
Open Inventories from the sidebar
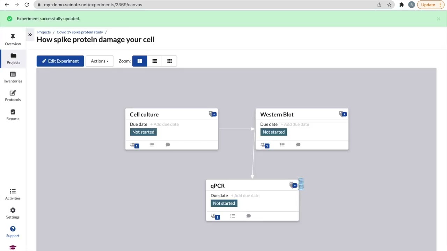13,77
